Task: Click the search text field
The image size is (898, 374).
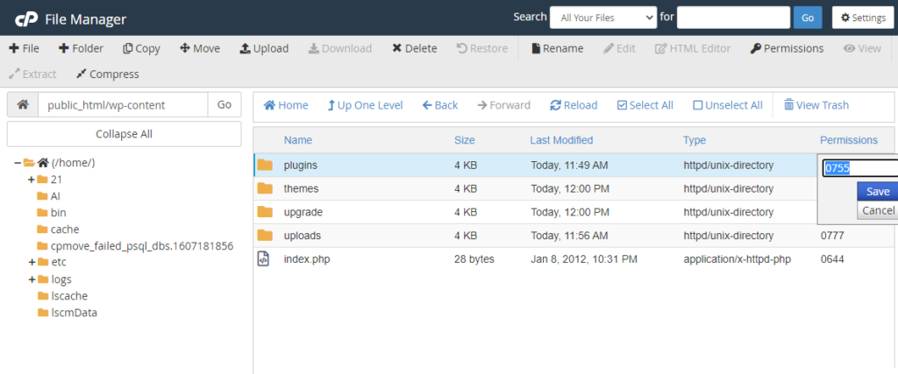Action: point(733,18)
